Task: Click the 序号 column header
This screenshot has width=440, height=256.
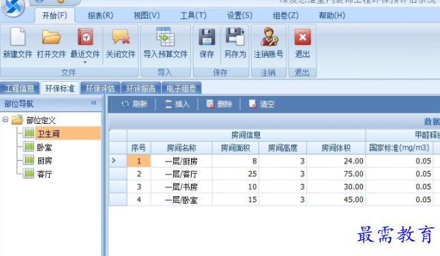Action: pyautogui.click(x=139, y=148)
